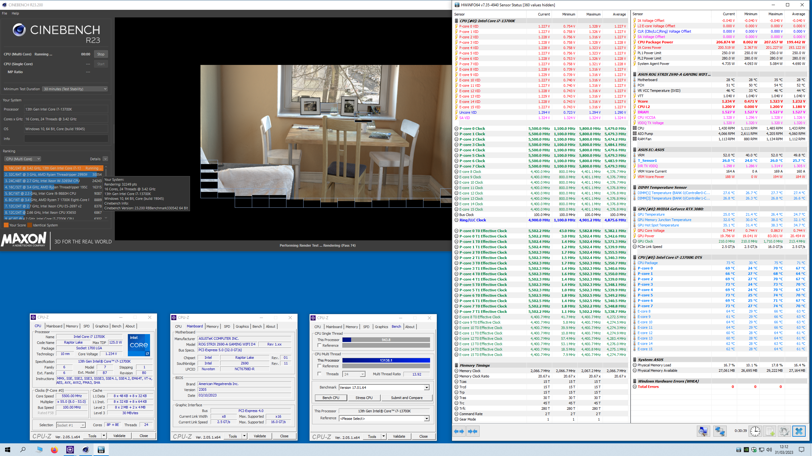Open Tools arrow in CPU-Z Mainboard window
812x456 pixels.
[244, 436]
